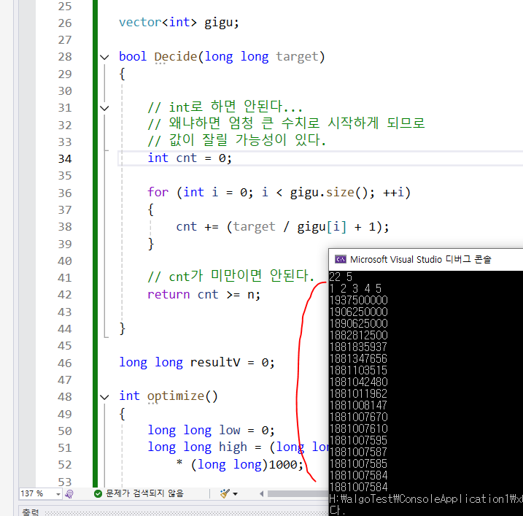Click the 'target' parameter in Decide signature

297,57
